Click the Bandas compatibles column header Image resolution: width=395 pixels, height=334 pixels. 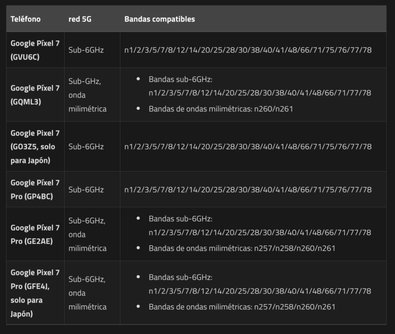(x=159, y=19)
